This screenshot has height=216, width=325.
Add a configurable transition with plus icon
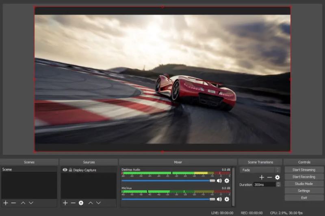[x=262, y=177]
